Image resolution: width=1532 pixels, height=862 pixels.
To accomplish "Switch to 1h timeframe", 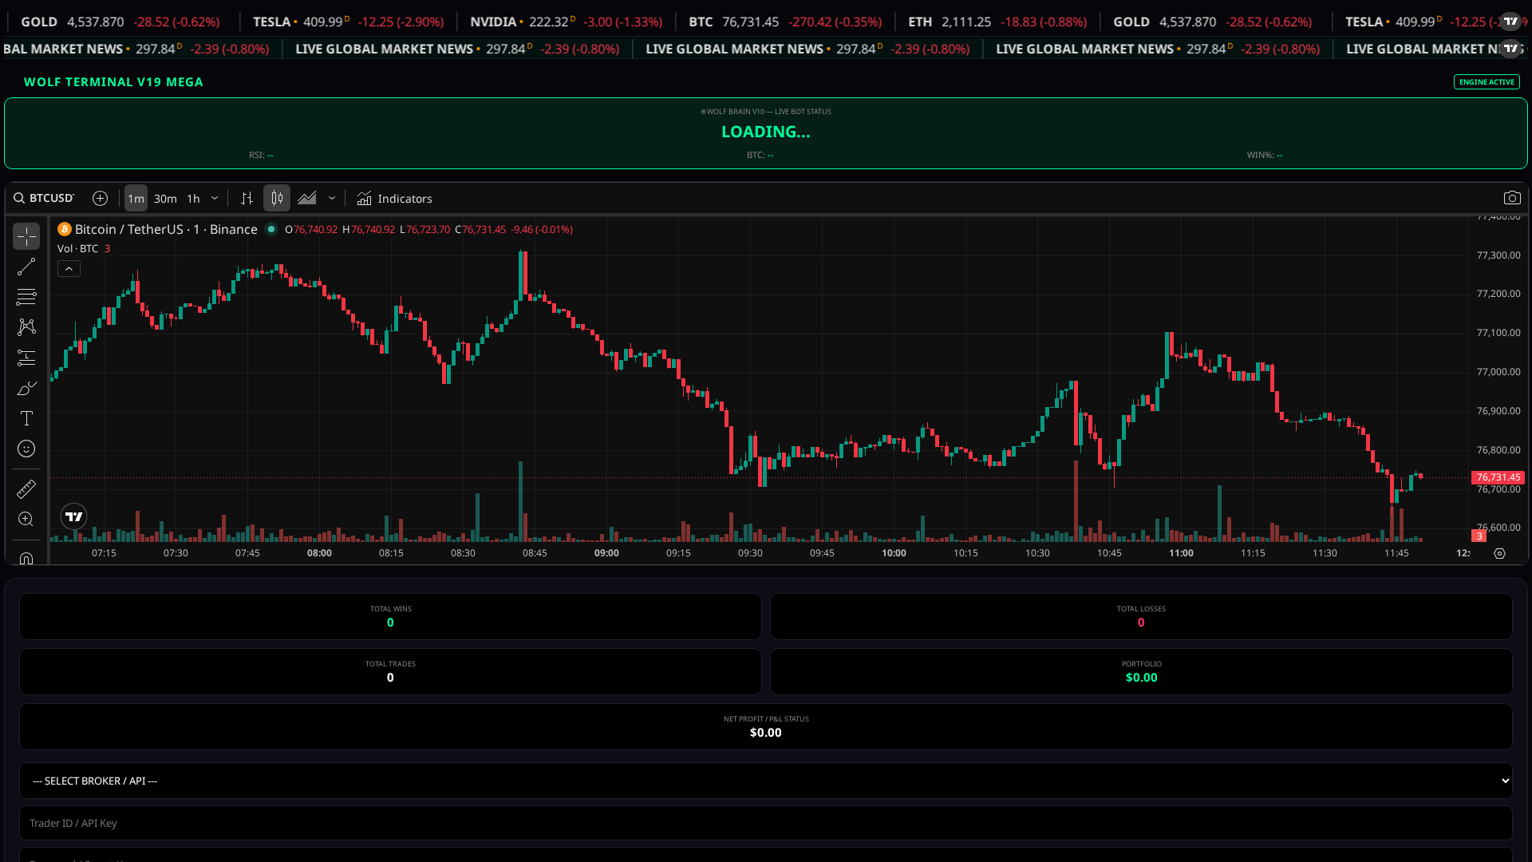I will [193, 198].
